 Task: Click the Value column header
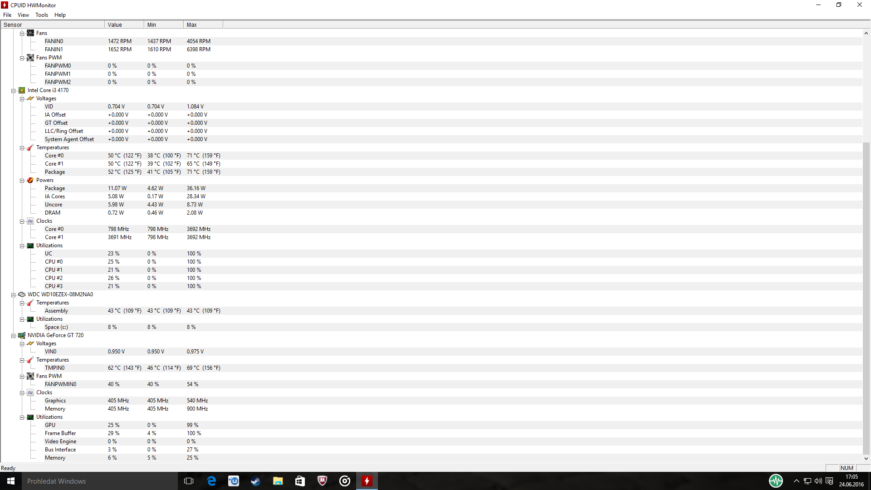pyautogui.click(x=124, y=25)
